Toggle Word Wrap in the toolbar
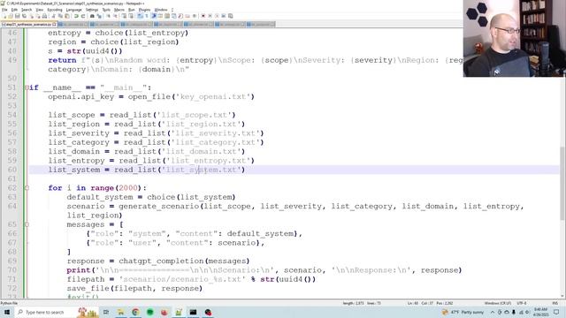The image size is (566, 318). 140,16
